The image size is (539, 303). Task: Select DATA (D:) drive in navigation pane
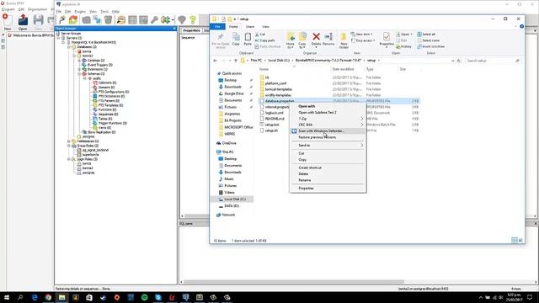pos(232,205)
